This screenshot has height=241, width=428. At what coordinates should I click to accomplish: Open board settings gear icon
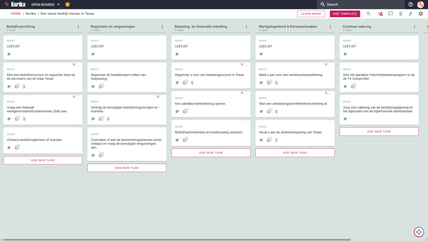tap(420, 14)
